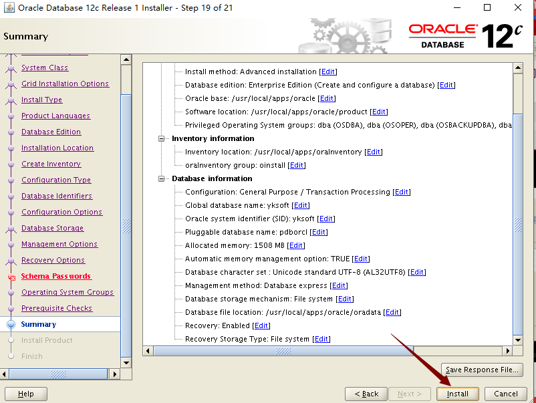Screen dimensions: 536x403
Task: Click steps sidebar scroll up arrow
Action: [x=126, y=59]
